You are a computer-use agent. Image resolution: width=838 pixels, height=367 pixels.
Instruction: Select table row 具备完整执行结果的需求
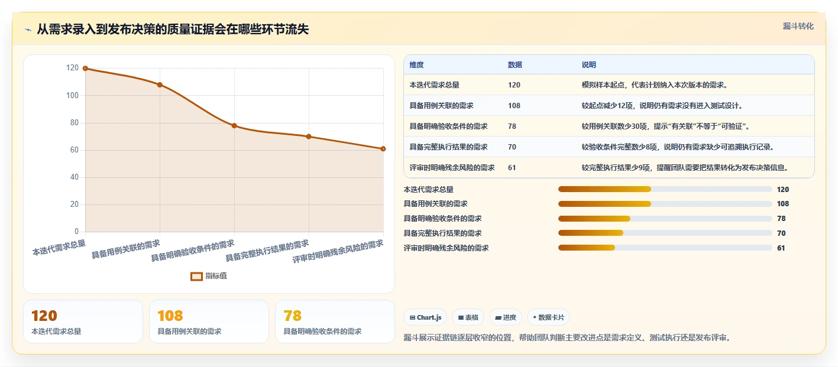tap(609, 147)
